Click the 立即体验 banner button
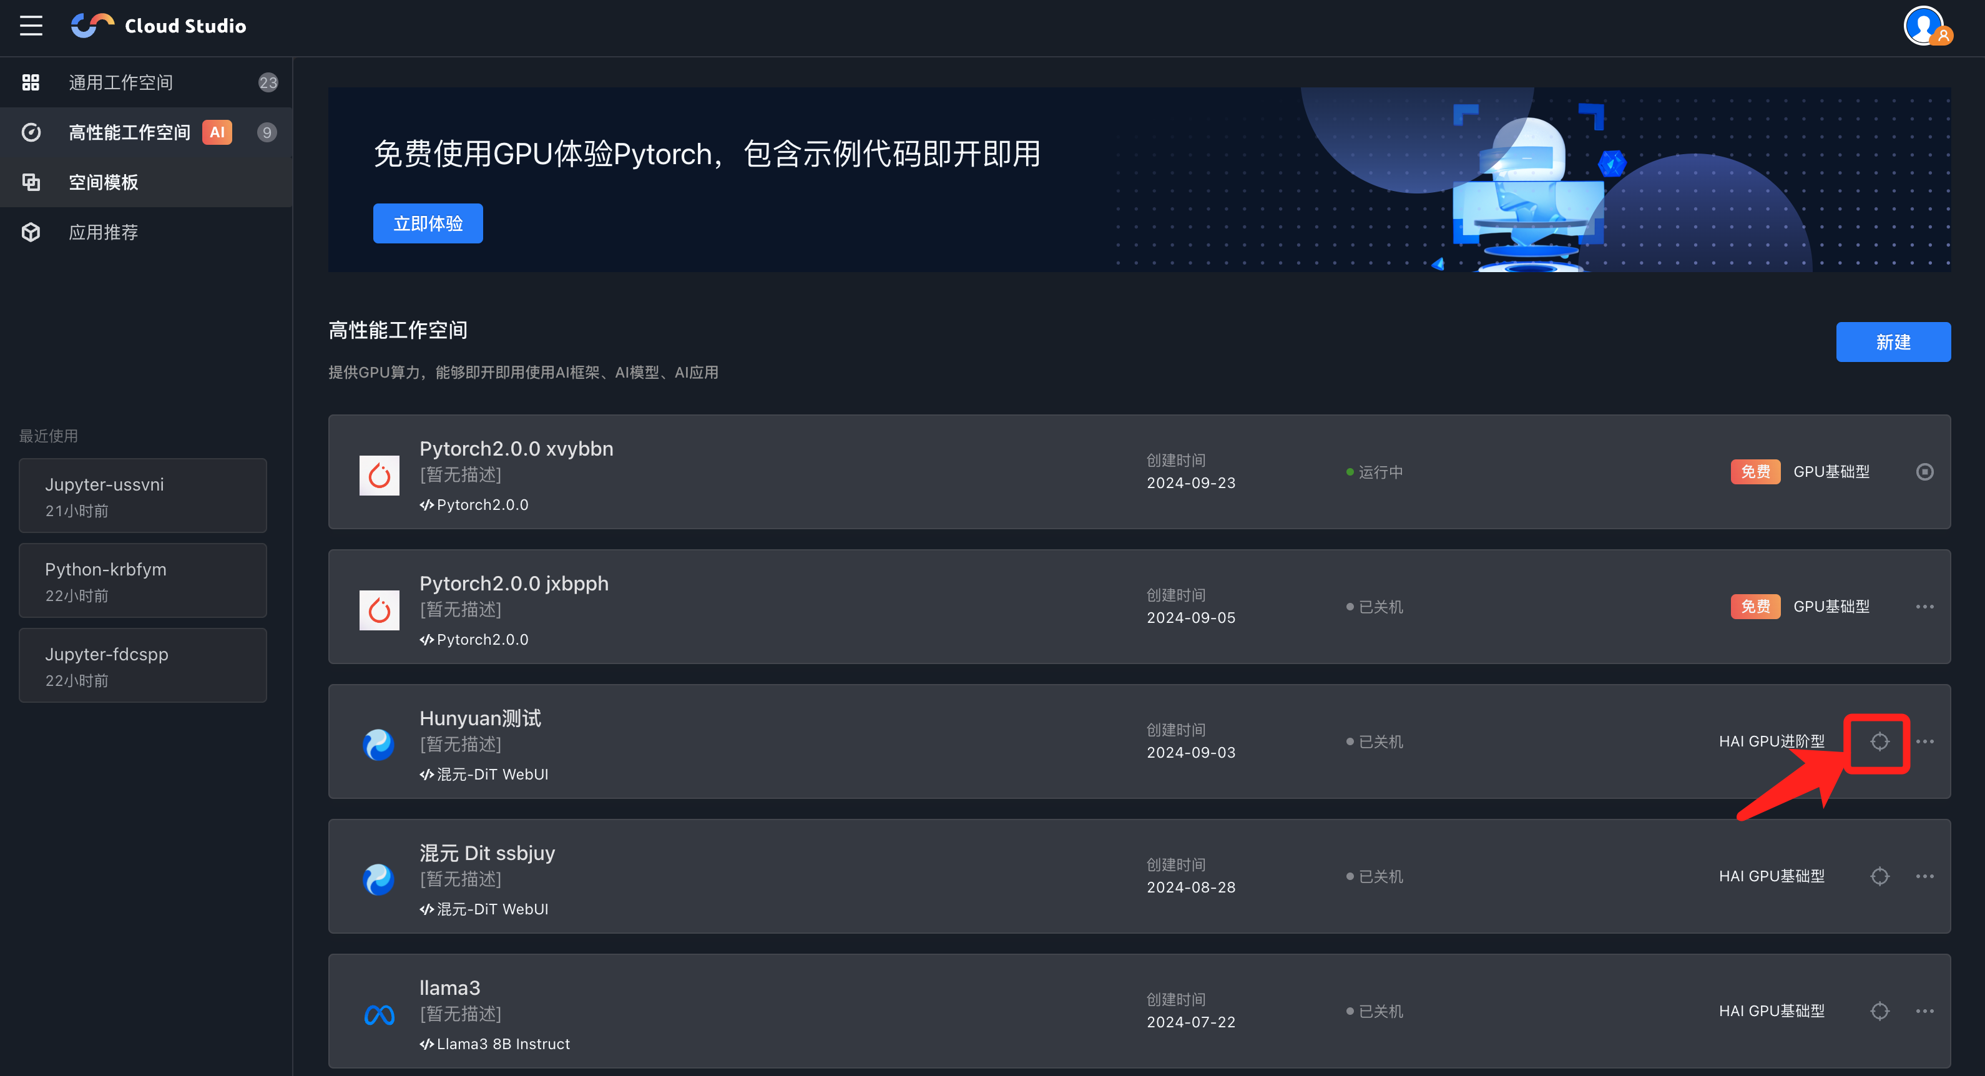Screen dimensions: 1985x1076 coord(428,223)
